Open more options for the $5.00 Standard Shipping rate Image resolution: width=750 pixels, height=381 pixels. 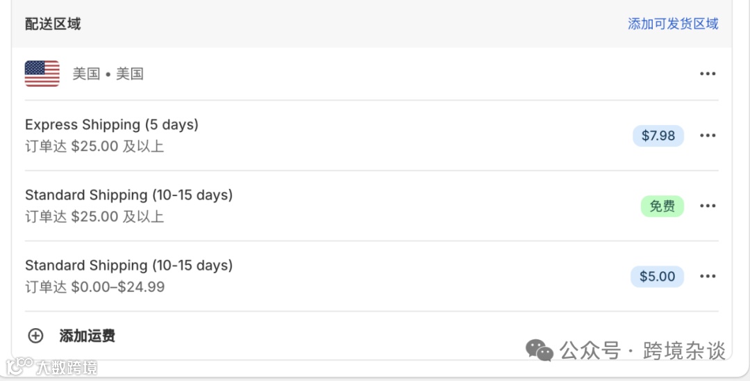coord(708,276)
